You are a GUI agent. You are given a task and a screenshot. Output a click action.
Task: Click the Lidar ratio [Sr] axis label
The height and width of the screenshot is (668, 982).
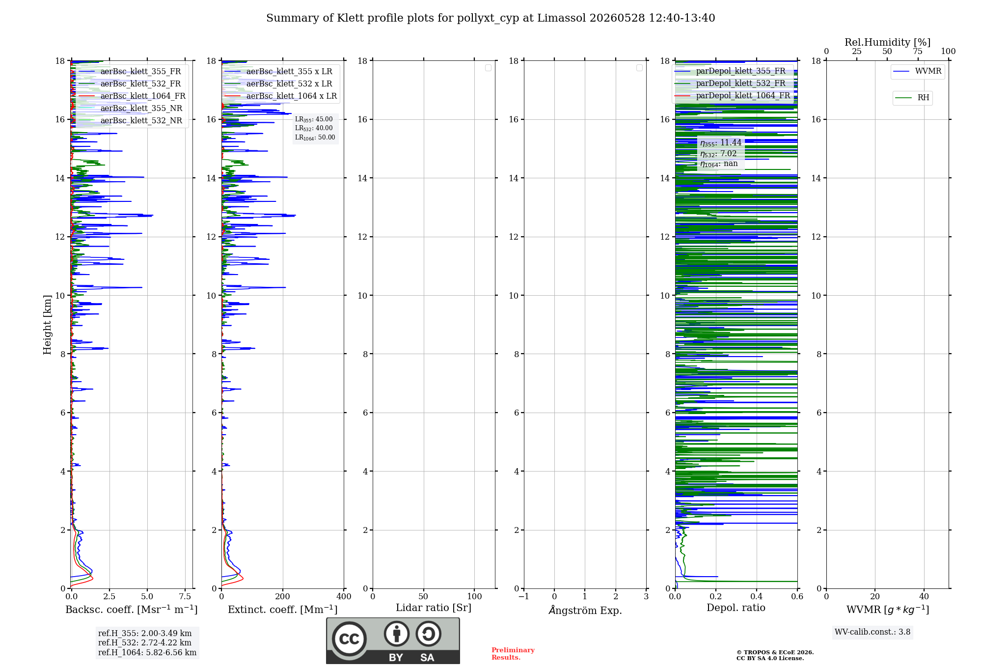[434, 608]
